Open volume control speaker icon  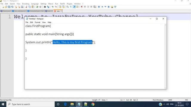pos(168,104)
